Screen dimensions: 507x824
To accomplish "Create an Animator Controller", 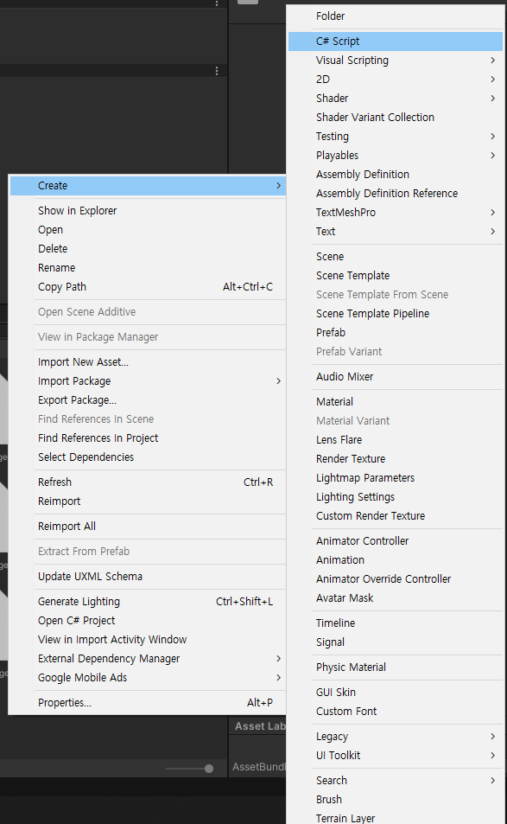I will click(x=396, y=540).
